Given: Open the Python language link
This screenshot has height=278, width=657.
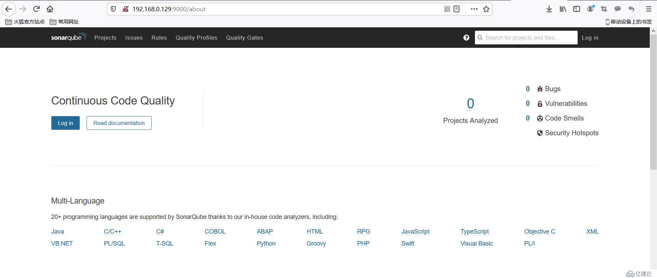Looking at the screenshot, I should [266, 244].
